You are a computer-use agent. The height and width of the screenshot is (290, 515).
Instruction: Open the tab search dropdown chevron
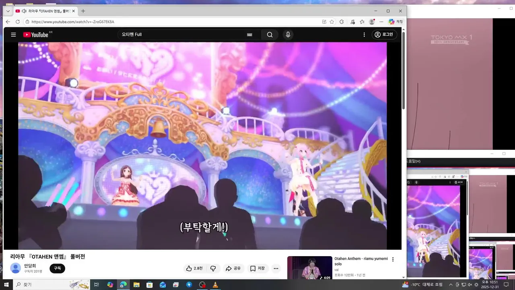point(8,11)
